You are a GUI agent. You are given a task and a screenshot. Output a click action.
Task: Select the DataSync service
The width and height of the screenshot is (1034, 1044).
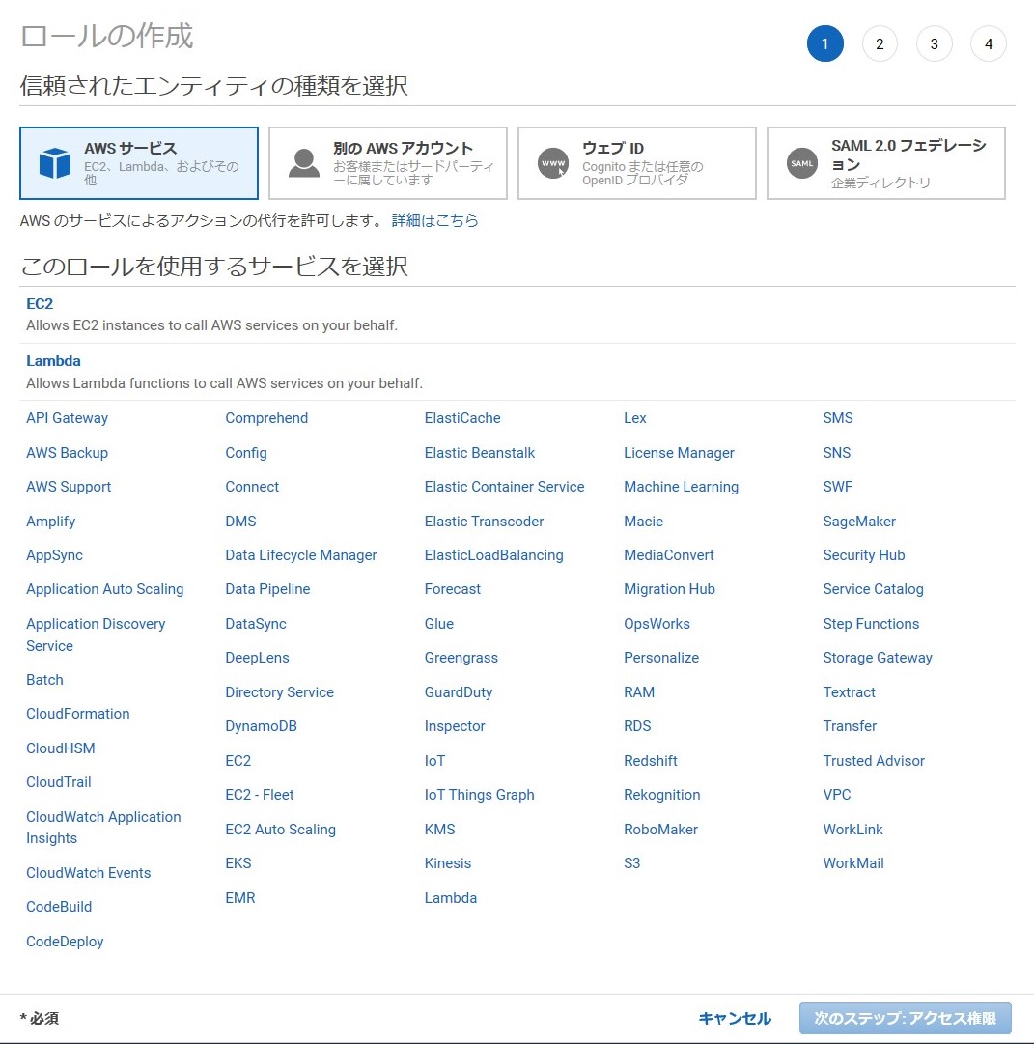(x=256, y=624)
